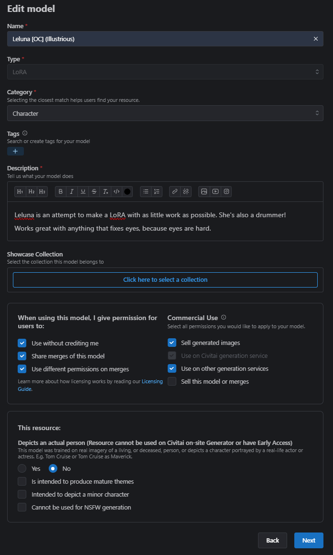Toggle Sell generated images checkbox
Screen dimensions: 333x555
(172, 343)
